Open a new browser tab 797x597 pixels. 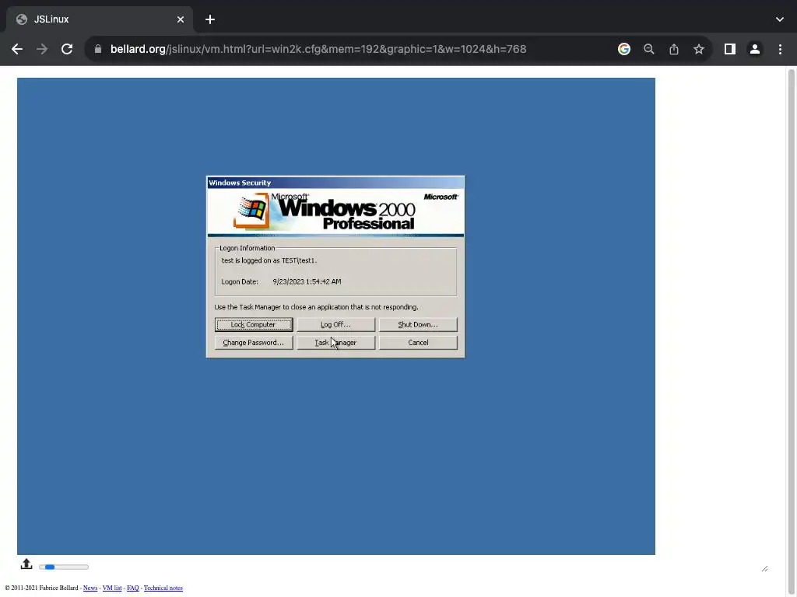tap(210, 19)
